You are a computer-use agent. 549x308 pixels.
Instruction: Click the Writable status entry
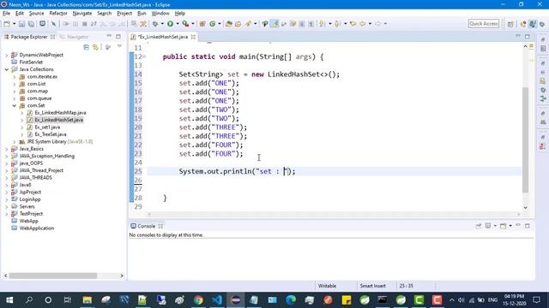tap(327, 286)
